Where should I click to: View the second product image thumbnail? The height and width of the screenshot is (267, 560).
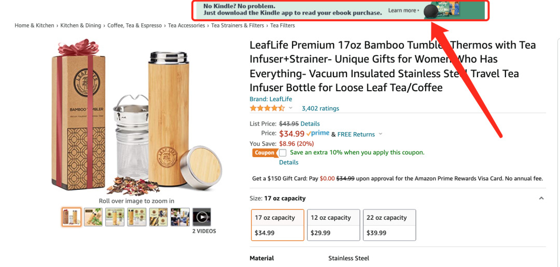tap(93, 217)
